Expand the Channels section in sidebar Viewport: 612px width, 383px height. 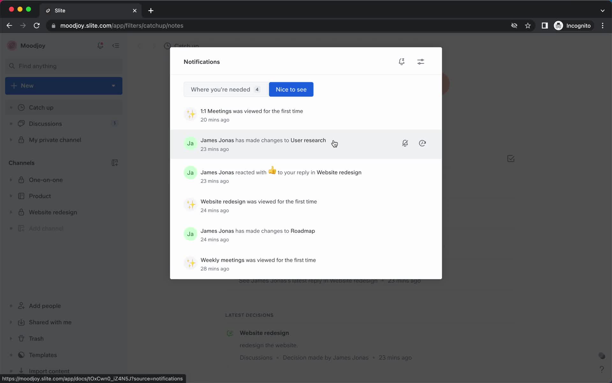[21, 162]
